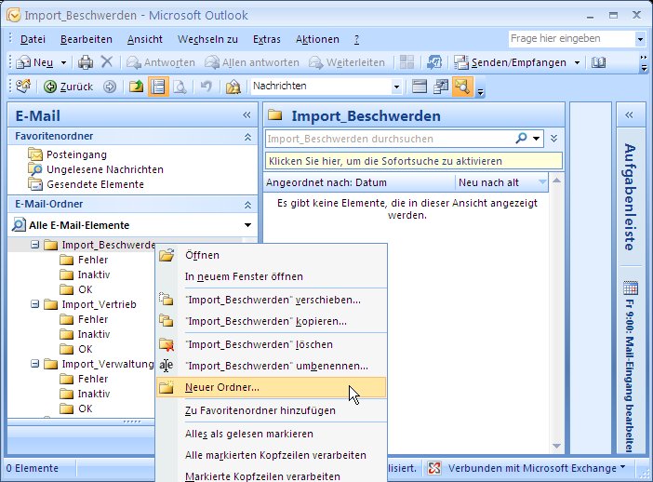This screenshot has width=653, height=482.
Task: Sort by the Angeordnet nach: Datum header
Action: click(359, 182)
